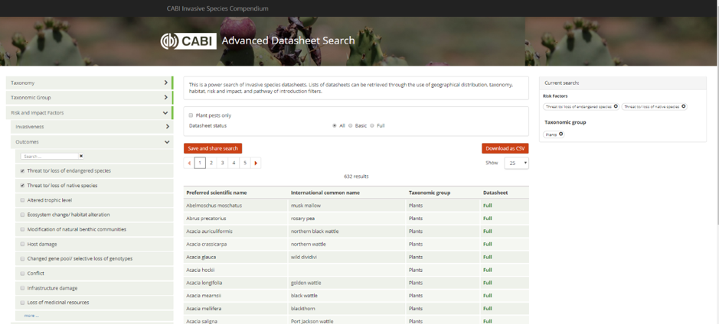
Task: Check 'Loss of medicinal resources'
Action: (x=22, y=303)
